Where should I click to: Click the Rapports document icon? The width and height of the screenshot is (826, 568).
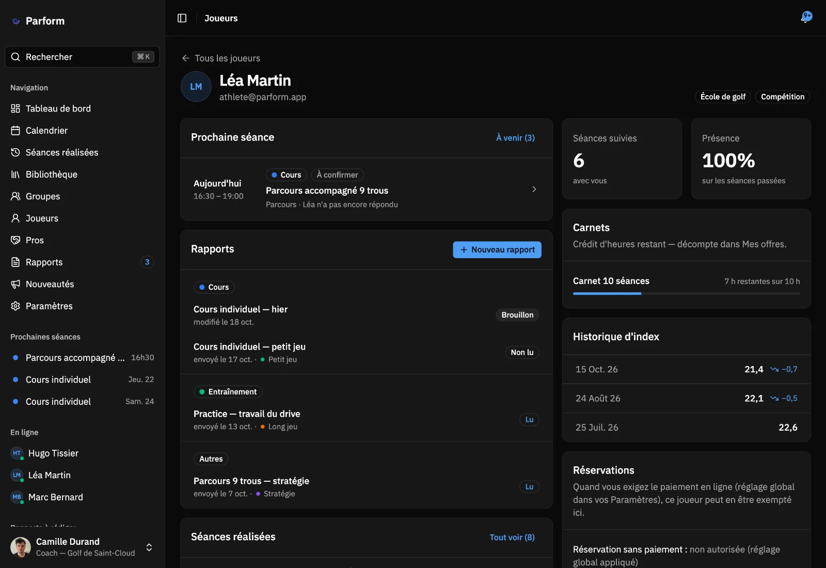[15, 262]
